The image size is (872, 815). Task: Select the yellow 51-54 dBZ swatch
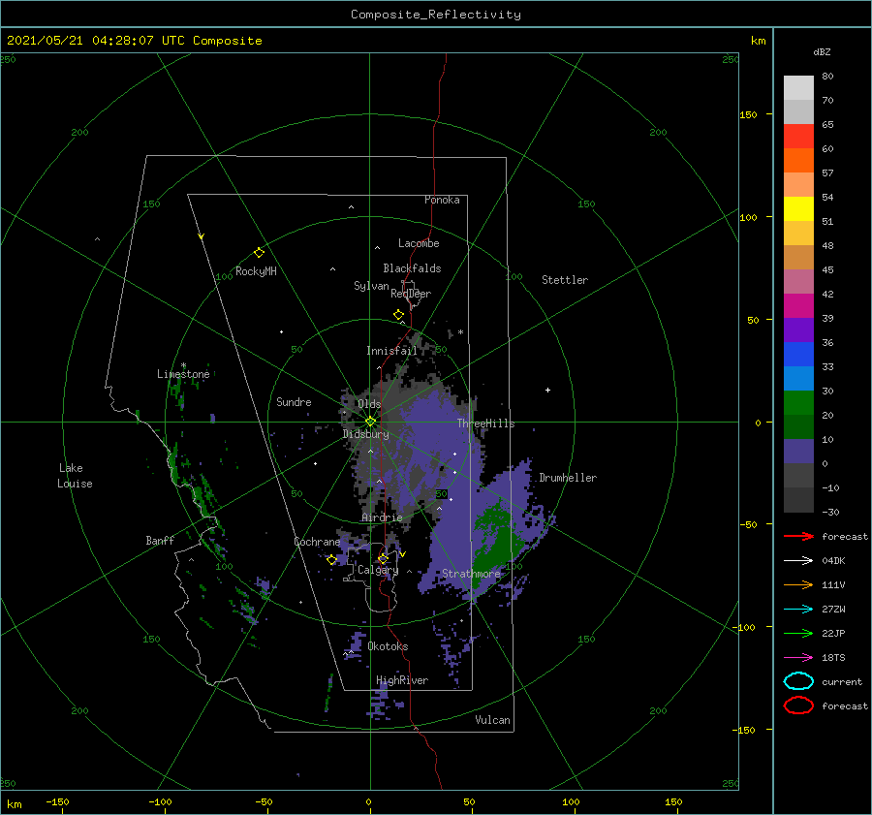798,209
